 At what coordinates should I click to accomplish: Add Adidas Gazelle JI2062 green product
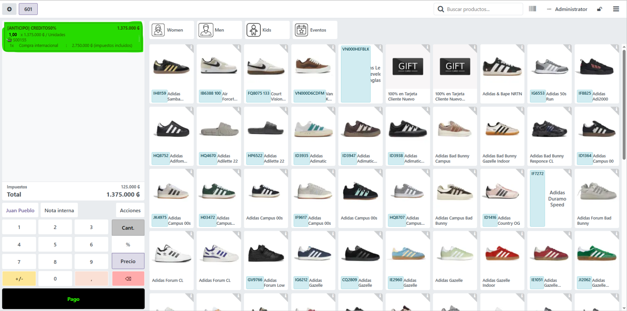click(x=597, y=260)
